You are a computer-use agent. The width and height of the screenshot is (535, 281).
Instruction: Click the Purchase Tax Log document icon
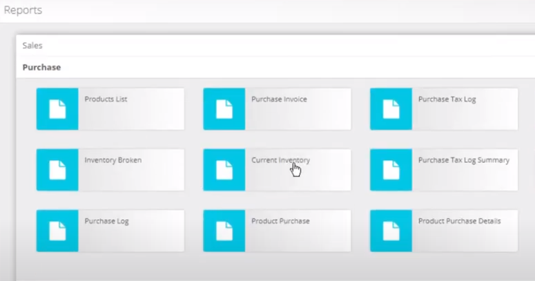(x=391, y=109)
